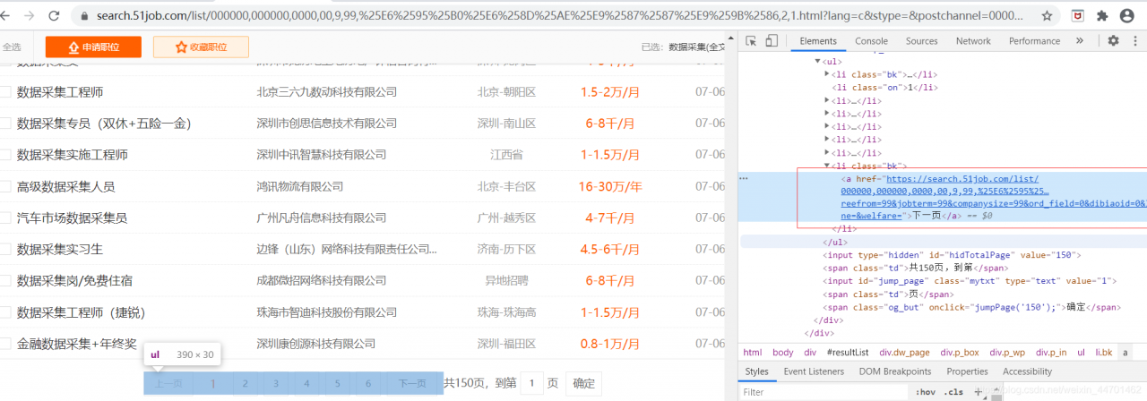1147x401 pixels.
Task: Open the Event Listeners pane tab
Action: (x=814, y=371)
